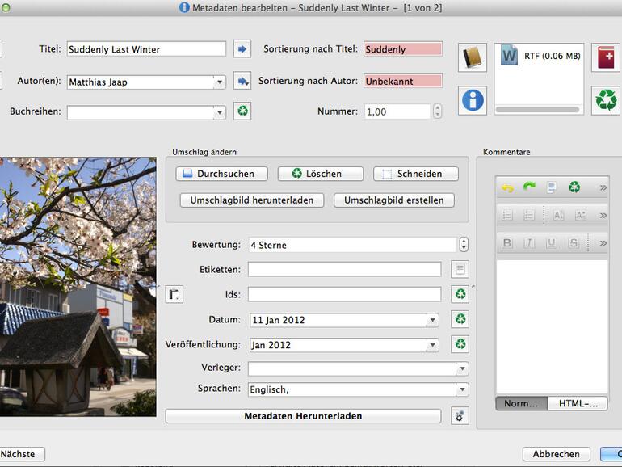622x467 pixels.
Task: Toggle bold in the comments editor
Action: (507, 242)
